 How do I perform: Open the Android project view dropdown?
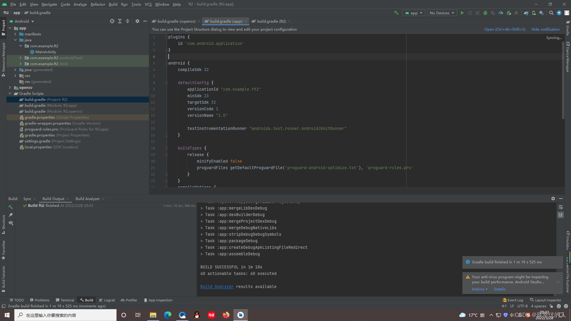22,21
